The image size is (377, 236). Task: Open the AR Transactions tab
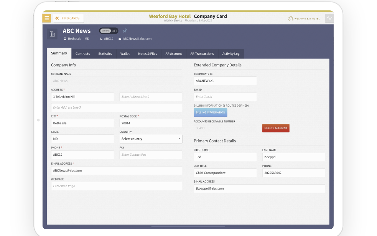coord(202,54)
